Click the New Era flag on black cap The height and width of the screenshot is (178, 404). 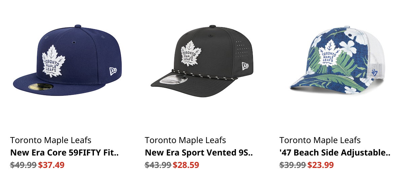point(245,66)
